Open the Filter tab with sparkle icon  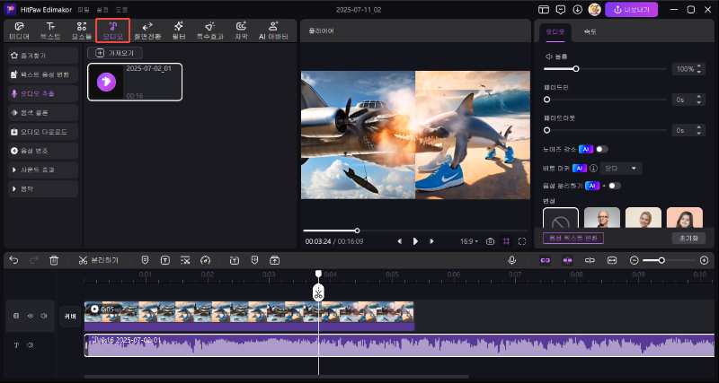(x=179, y=30)
